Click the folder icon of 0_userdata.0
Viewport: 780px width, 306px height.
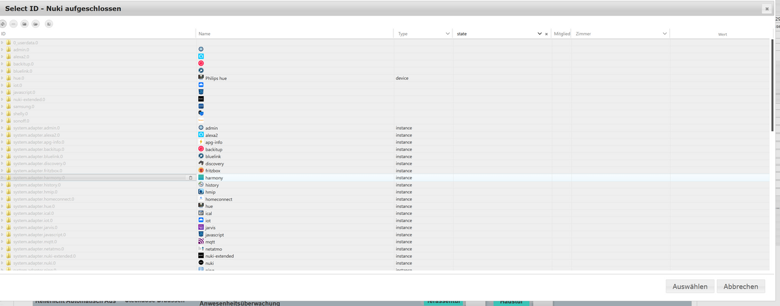click(9, 42)
